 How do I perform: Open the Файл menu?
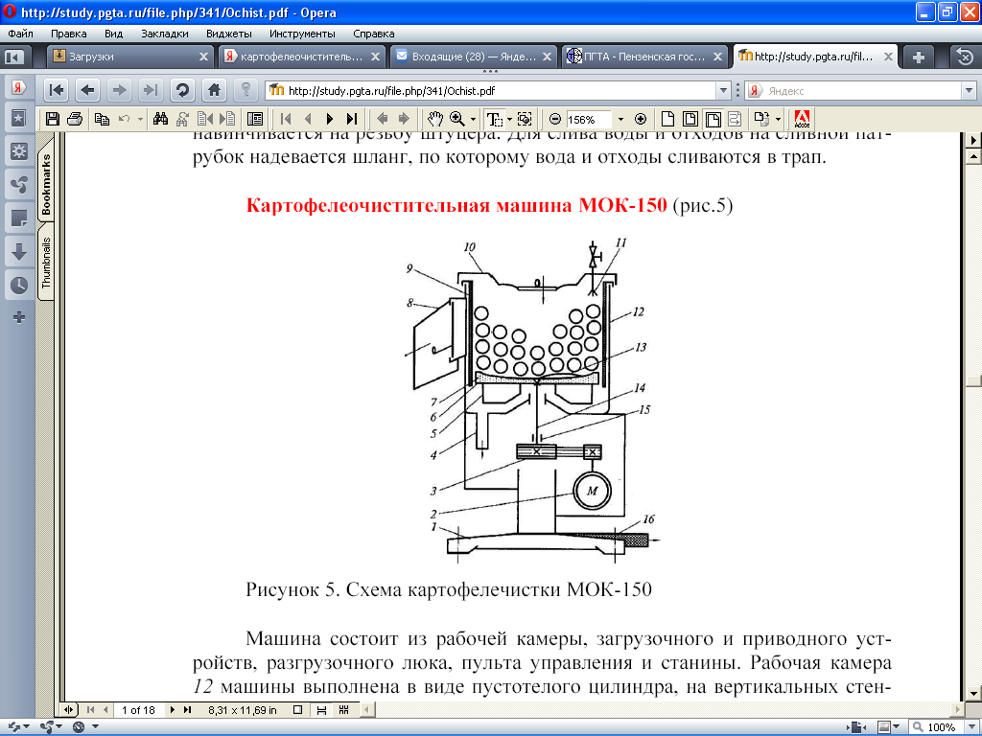coord(21,34)
